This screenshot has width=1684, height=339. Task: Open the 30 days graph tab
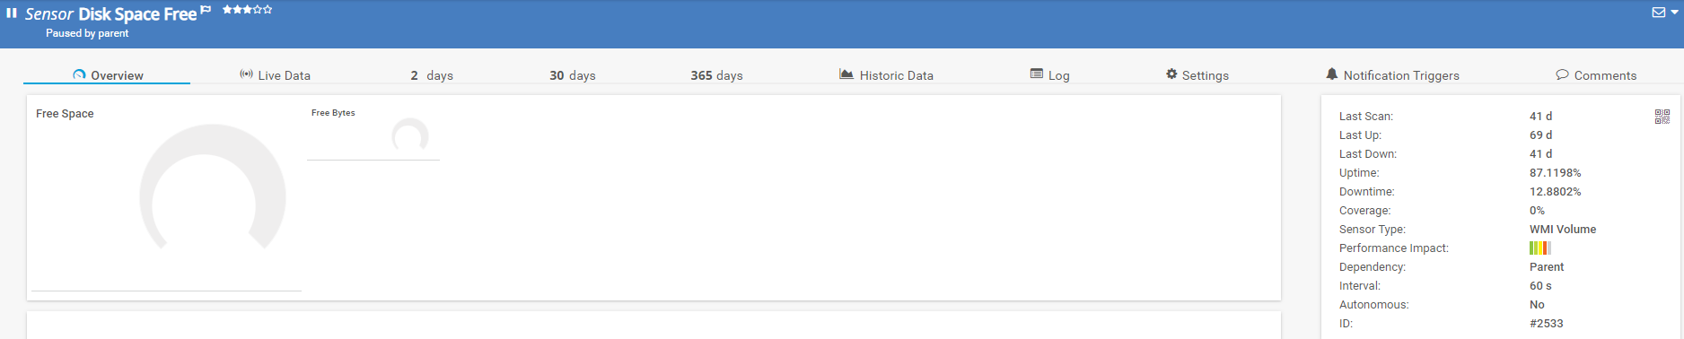point(573,75)
